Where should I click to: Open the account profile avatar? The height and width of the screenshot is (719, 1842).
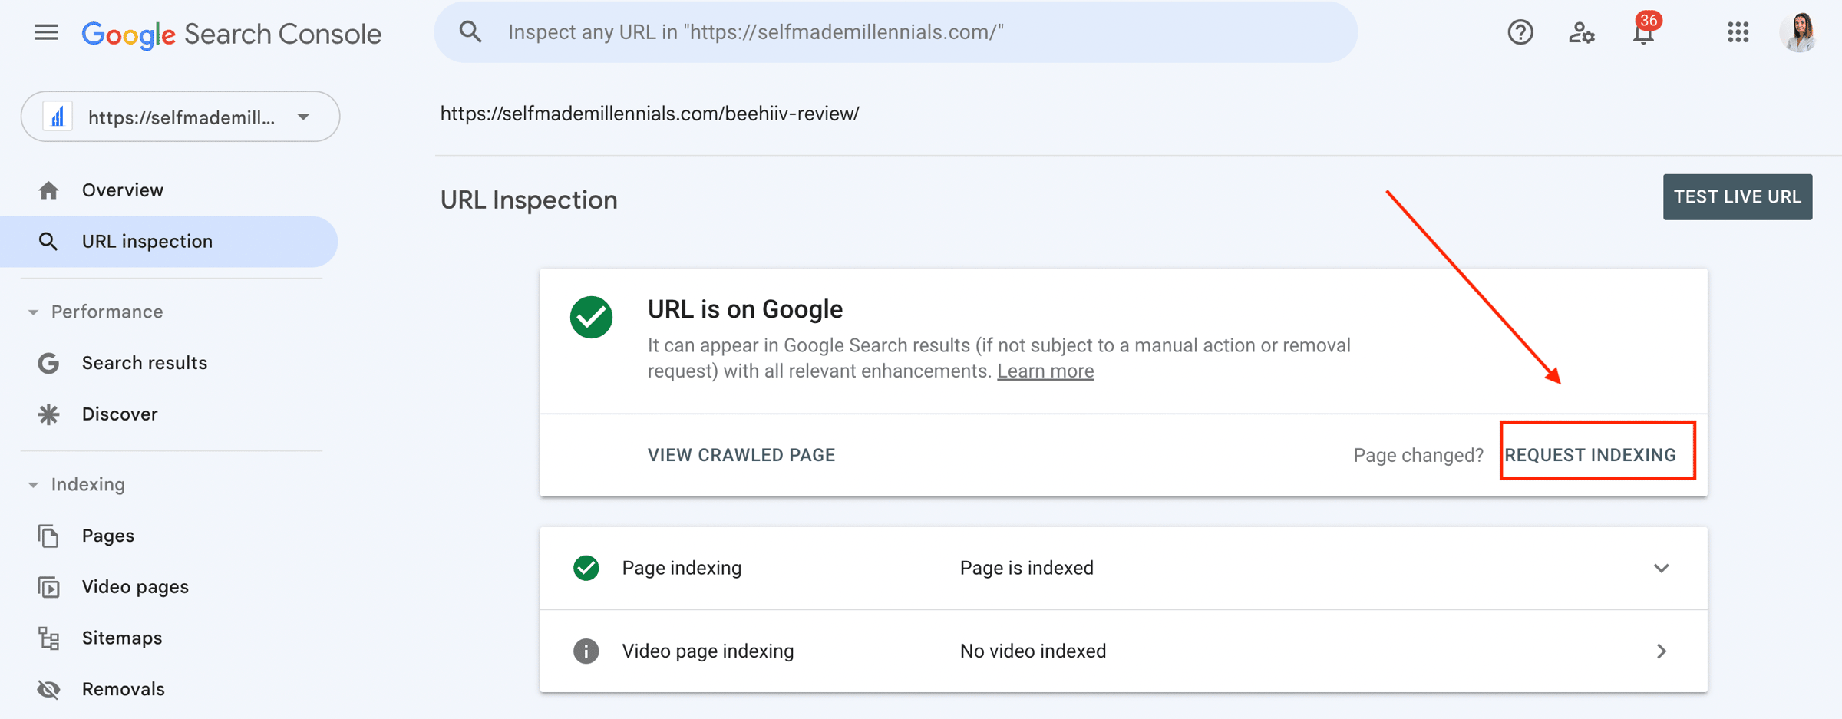tap(1799, 32)
